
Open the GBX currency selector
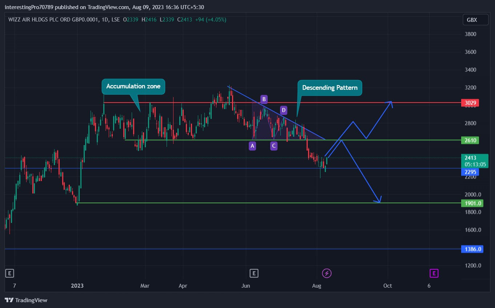(475, 20)
